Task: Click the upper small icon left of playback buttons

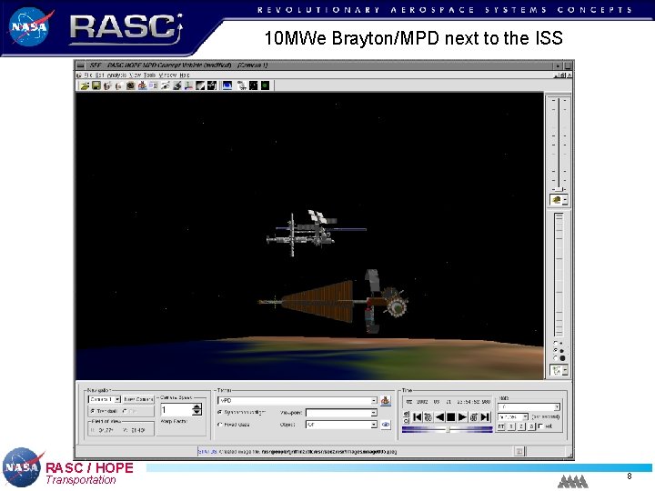Action: (x=407, y=415)
